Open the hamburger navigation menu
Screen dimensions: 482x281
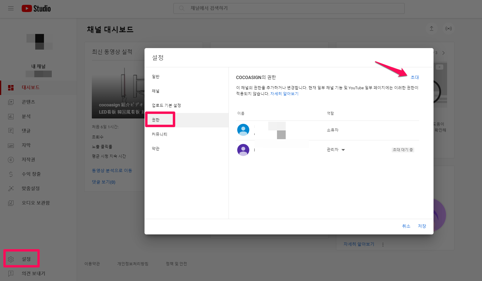click(x=11, y=8)
